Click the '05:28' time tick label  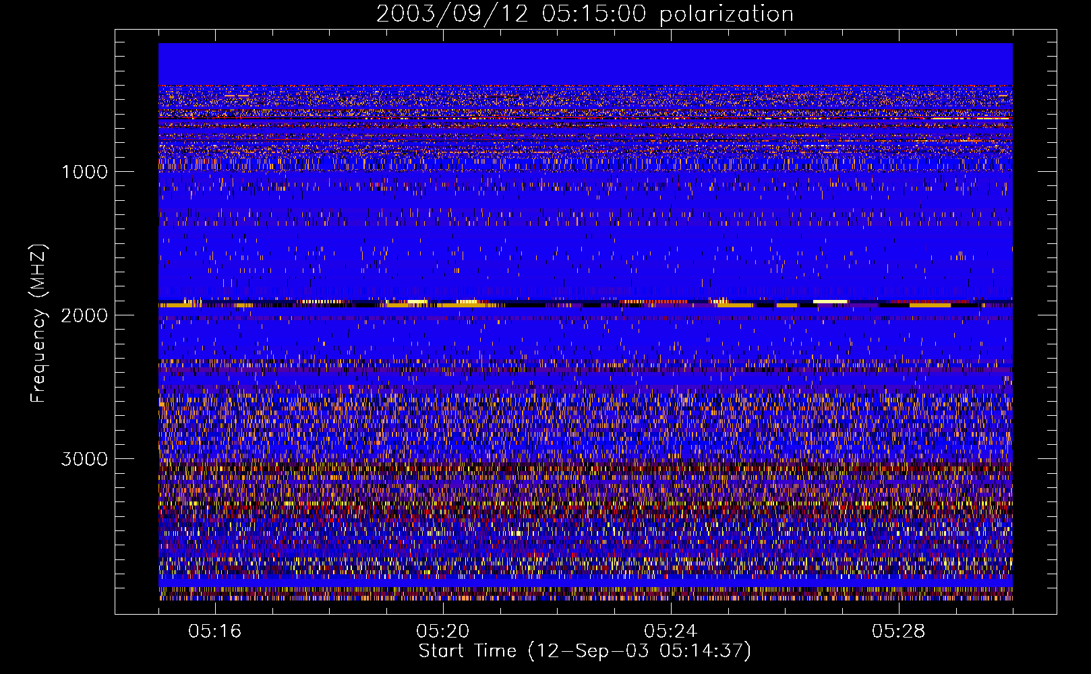coord(899,632)
